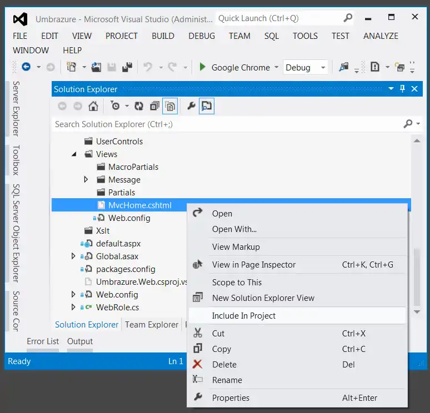Click the MvcHome.cshtml file icon
The width and height of the screenshot is (430, 413).
pos(101,205)
